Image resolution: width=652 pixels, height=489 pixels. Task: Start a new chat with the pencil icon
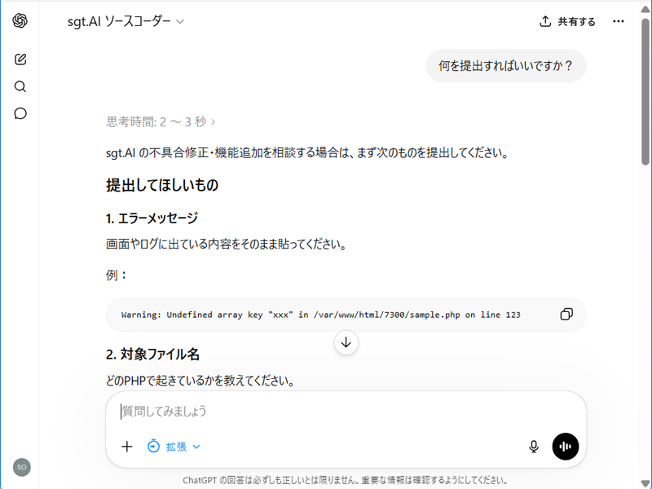(20, 59)
